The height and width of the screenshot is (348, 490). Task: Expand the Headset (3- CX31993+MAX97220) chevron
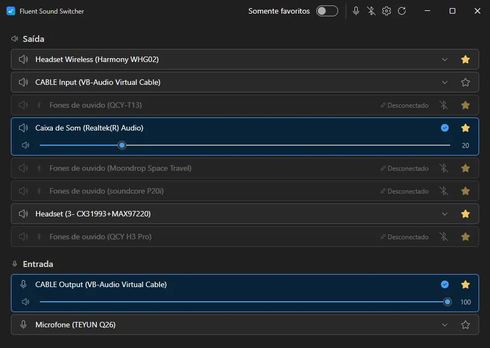tap(445, 214)
